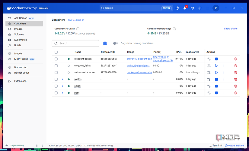The height and width of the screenshot is (151, 249).
Task: Open the help icon in the header
Action: pos(177,8)
